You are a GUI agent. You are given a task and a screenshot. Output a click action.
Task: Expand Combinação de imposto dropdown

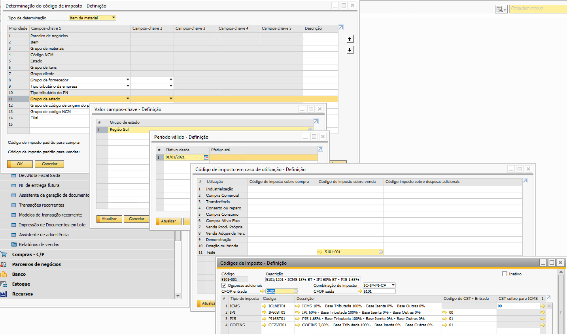click(x=393, y=285)
